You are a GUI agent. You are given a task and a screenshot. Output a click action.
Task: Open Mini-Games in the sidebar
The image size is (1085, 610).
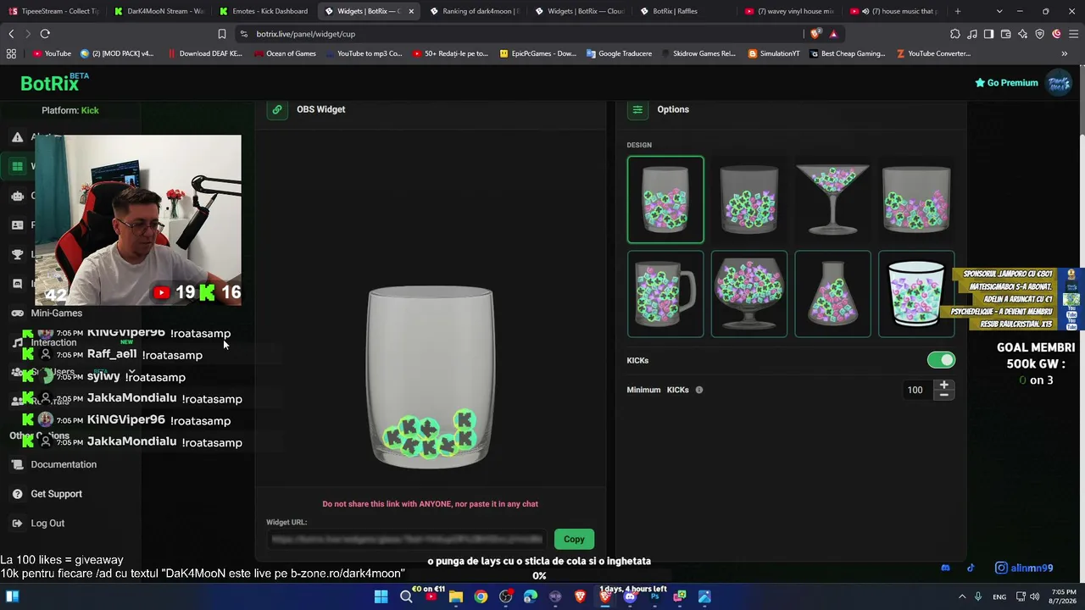point(56,313)
